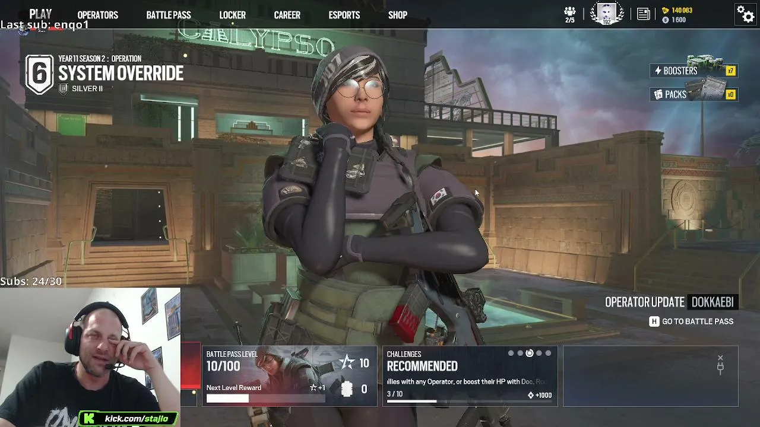Click the x7 boosters count badge
The image size is (760, 427).
tap(730, 71)
